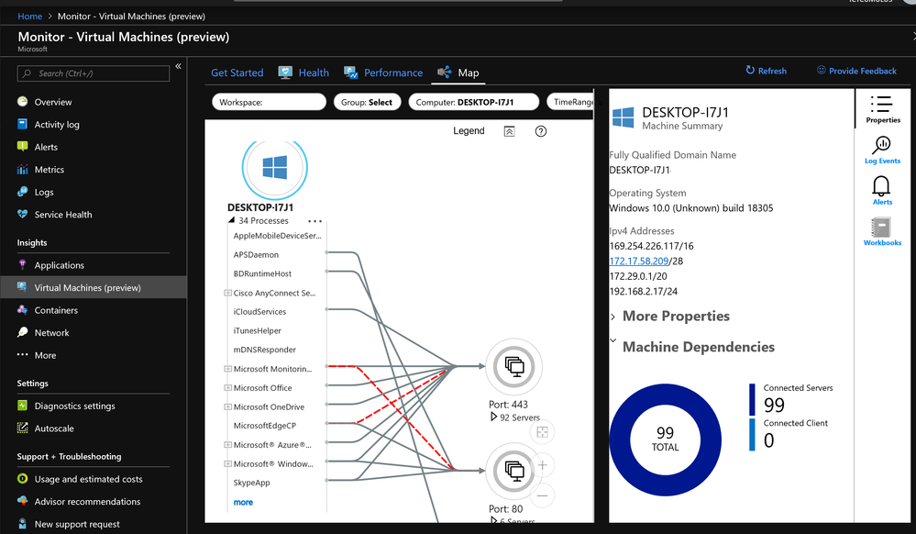Open Alerts panel bell icon

click(x=882, y=191)
